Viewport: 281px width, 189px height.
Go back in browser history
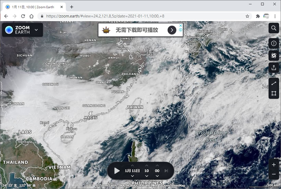coord(6,16)
